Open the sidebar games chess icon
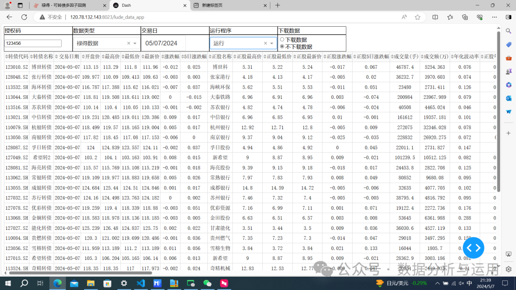 click(x=508, y=72)
